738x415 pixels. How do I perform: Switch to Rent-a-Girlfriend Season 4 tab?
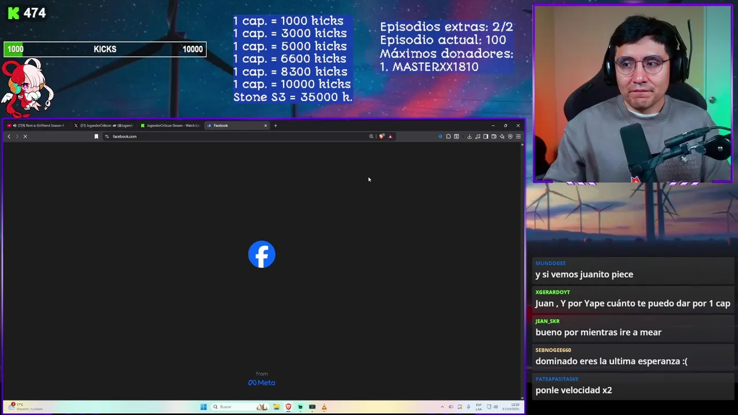point(37,125)
